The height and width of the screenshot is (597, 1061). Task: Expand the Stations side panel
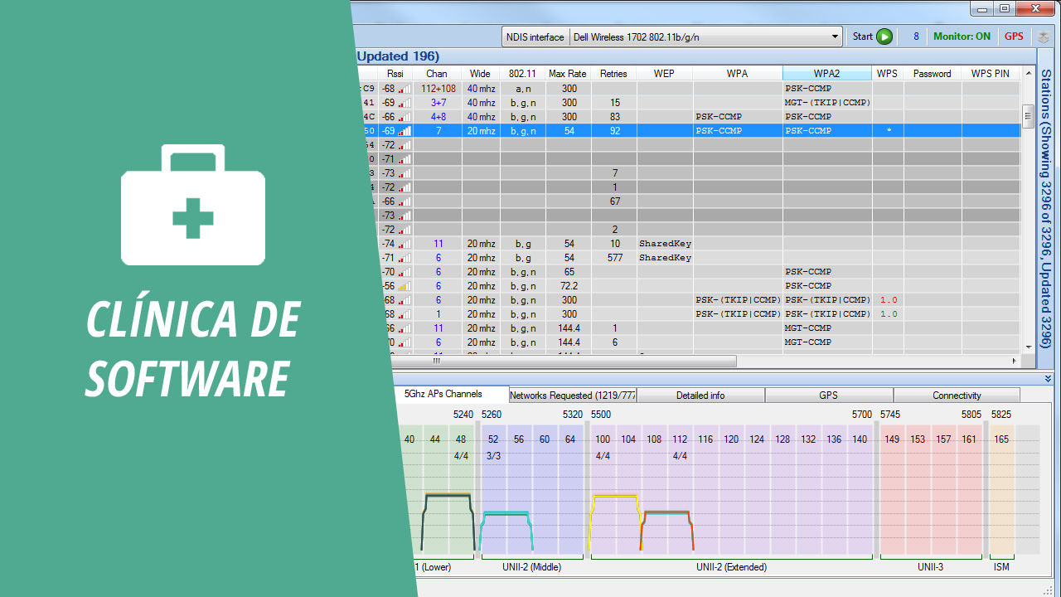(1046, 207)
